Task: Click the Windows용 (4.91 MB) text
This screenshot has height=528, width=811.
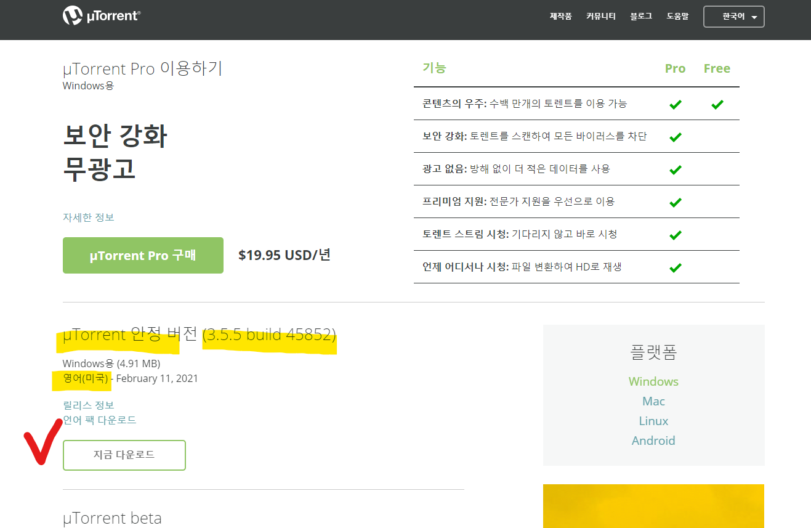Action: click(111, 364)
